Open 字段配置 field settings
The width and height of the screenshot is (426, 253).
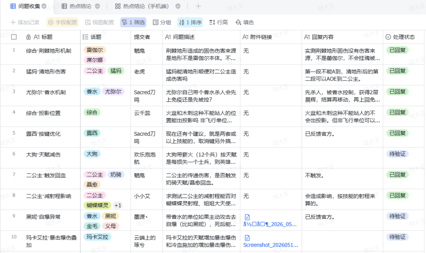coord(62,22)
